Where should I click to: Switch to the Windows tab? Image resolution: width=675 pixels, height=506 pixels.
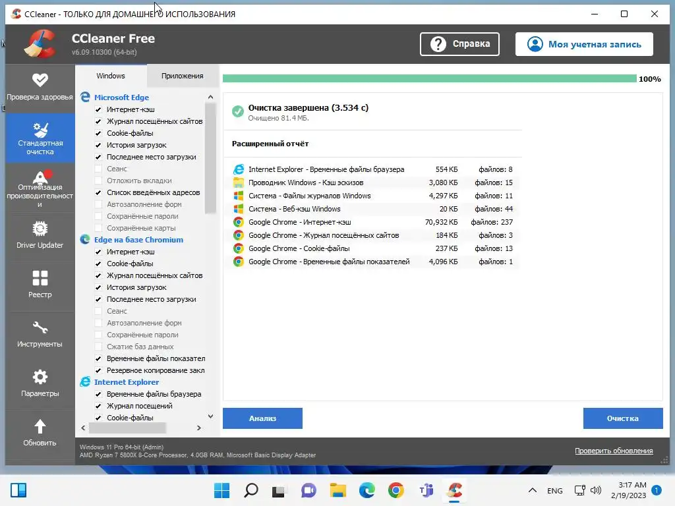coord(111,76)
